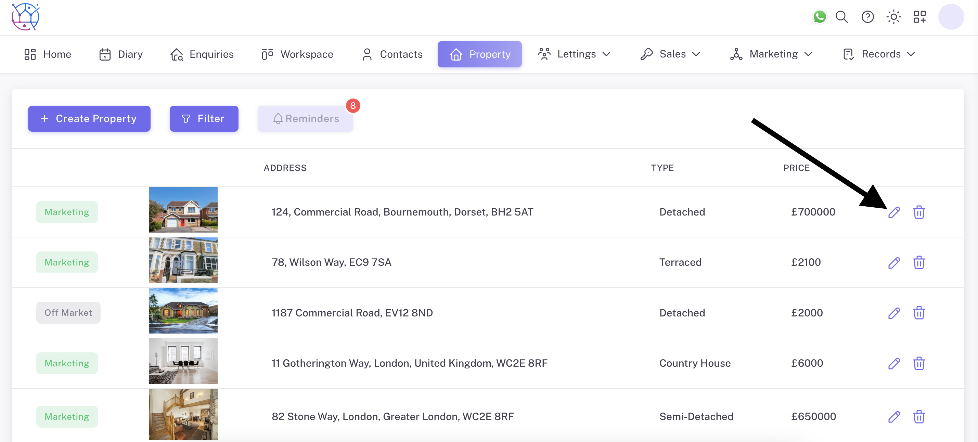
Task: Edit the 124 Commercial Road property
Action: tap(894, 212)
